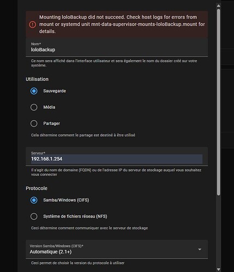Click the text about communicating with the storage server
The image size is (234, 272).
tap(89, 228)
